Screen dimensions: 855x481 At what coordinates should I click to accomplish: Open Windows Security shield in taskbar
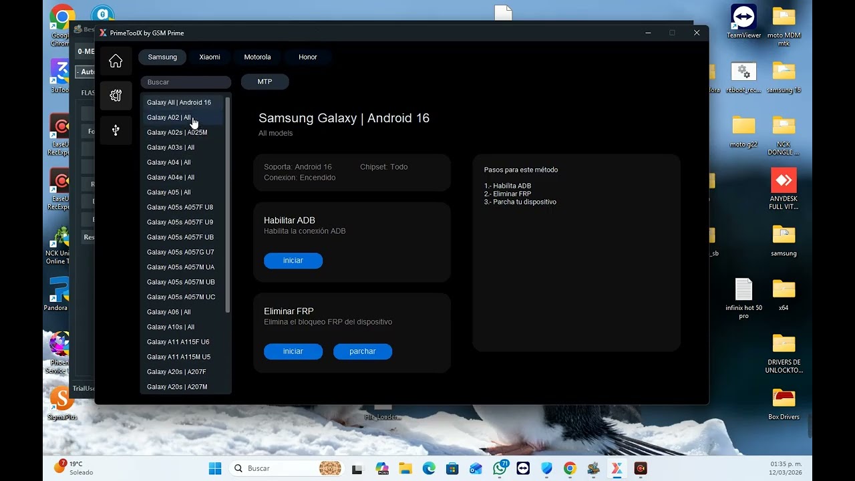click(546, 469)
